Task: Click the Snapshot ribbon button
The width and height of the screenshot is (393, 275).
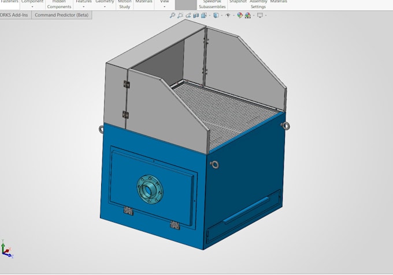Action: (x=238, y=2)
